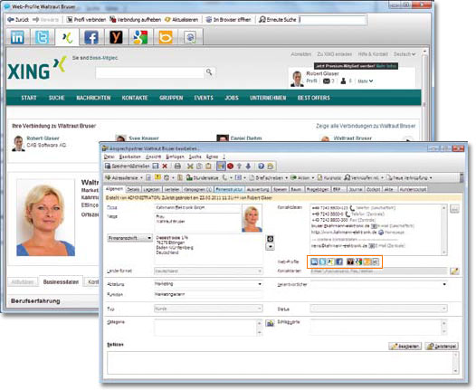Click the XING icon in the Web-Profile row
The width and height of the screenshot is (476, 390).
coord(330,262)
